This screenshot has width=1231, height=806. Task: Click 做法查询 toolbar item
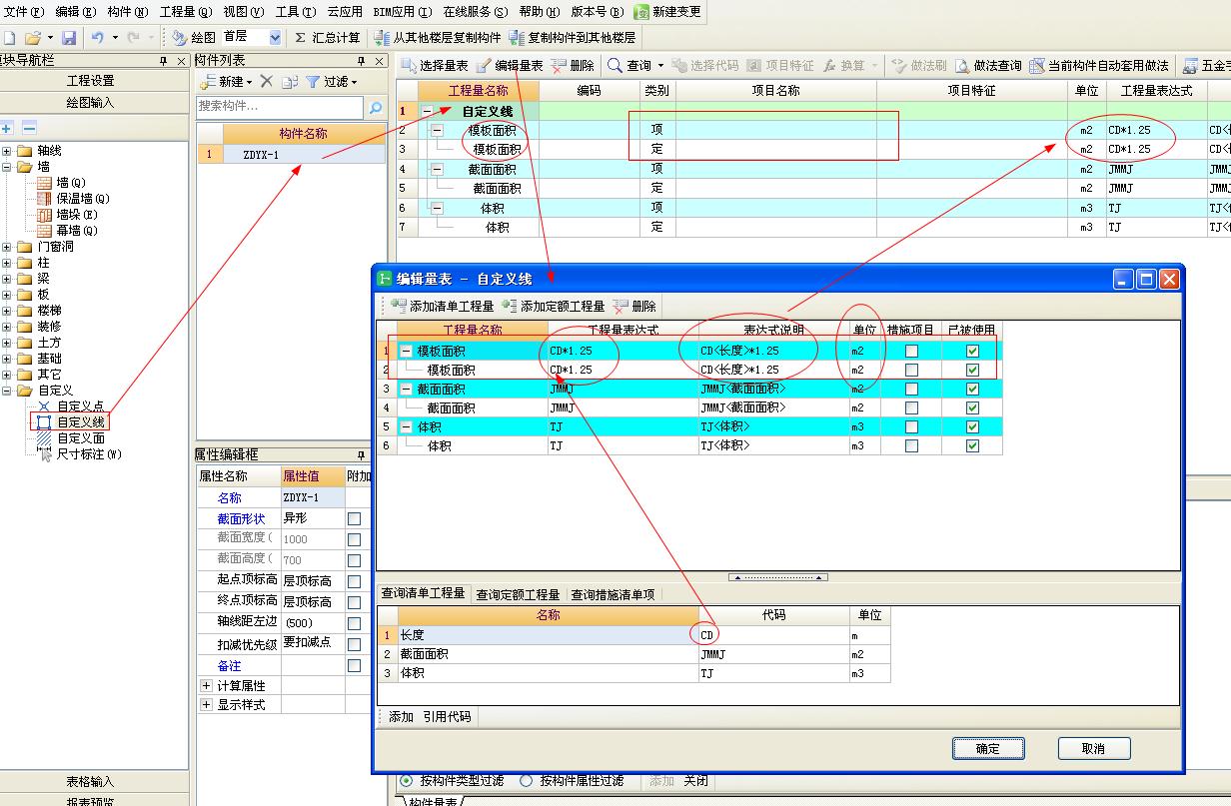pos(988,66)
